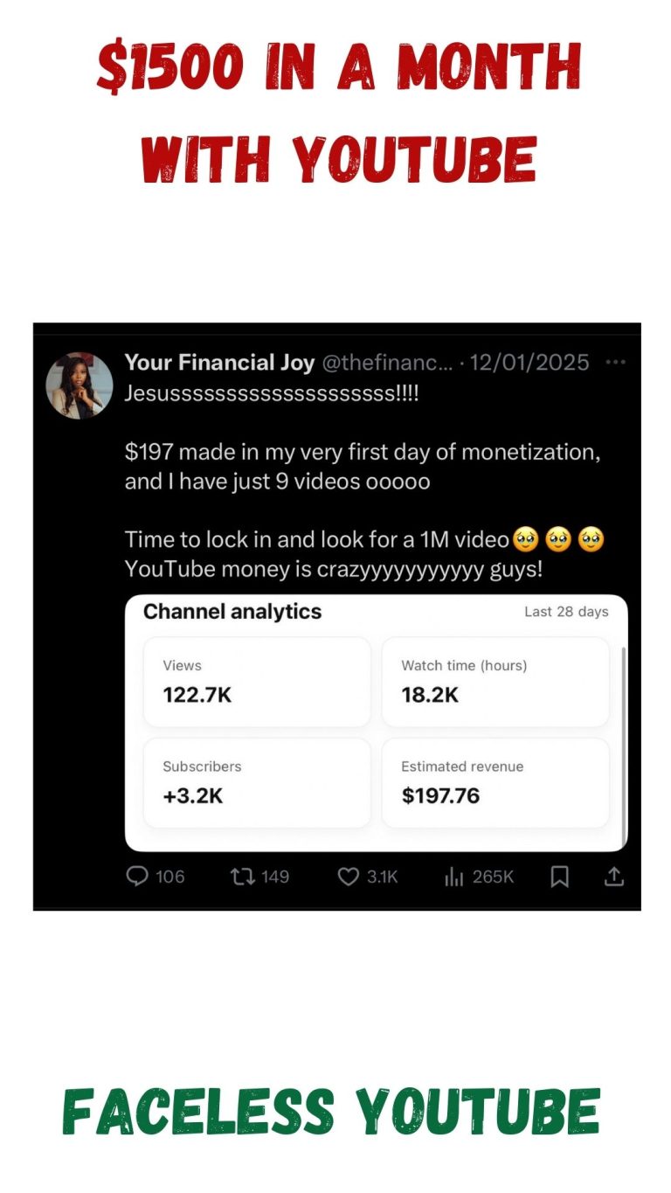Click the Channel analytics heading
The height and width of the screenshot is (1193, 671).
click(x=232, y=612)
